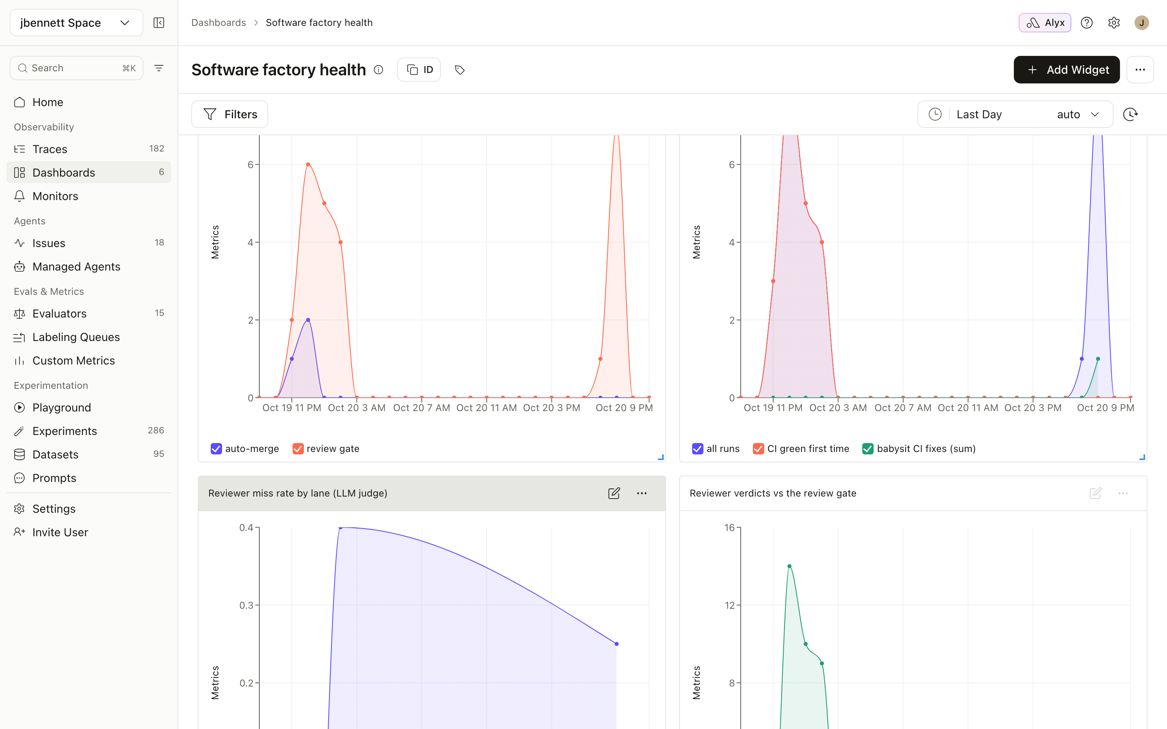The width and height of the screenshot is (1167, 729).
Task: Navigate to Managed Agents
Action: click(89, 266)
